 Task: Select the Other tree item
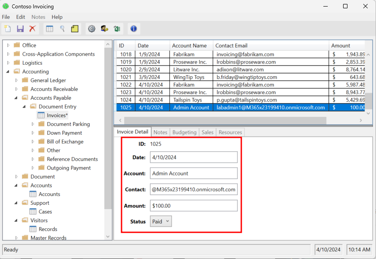54,150
